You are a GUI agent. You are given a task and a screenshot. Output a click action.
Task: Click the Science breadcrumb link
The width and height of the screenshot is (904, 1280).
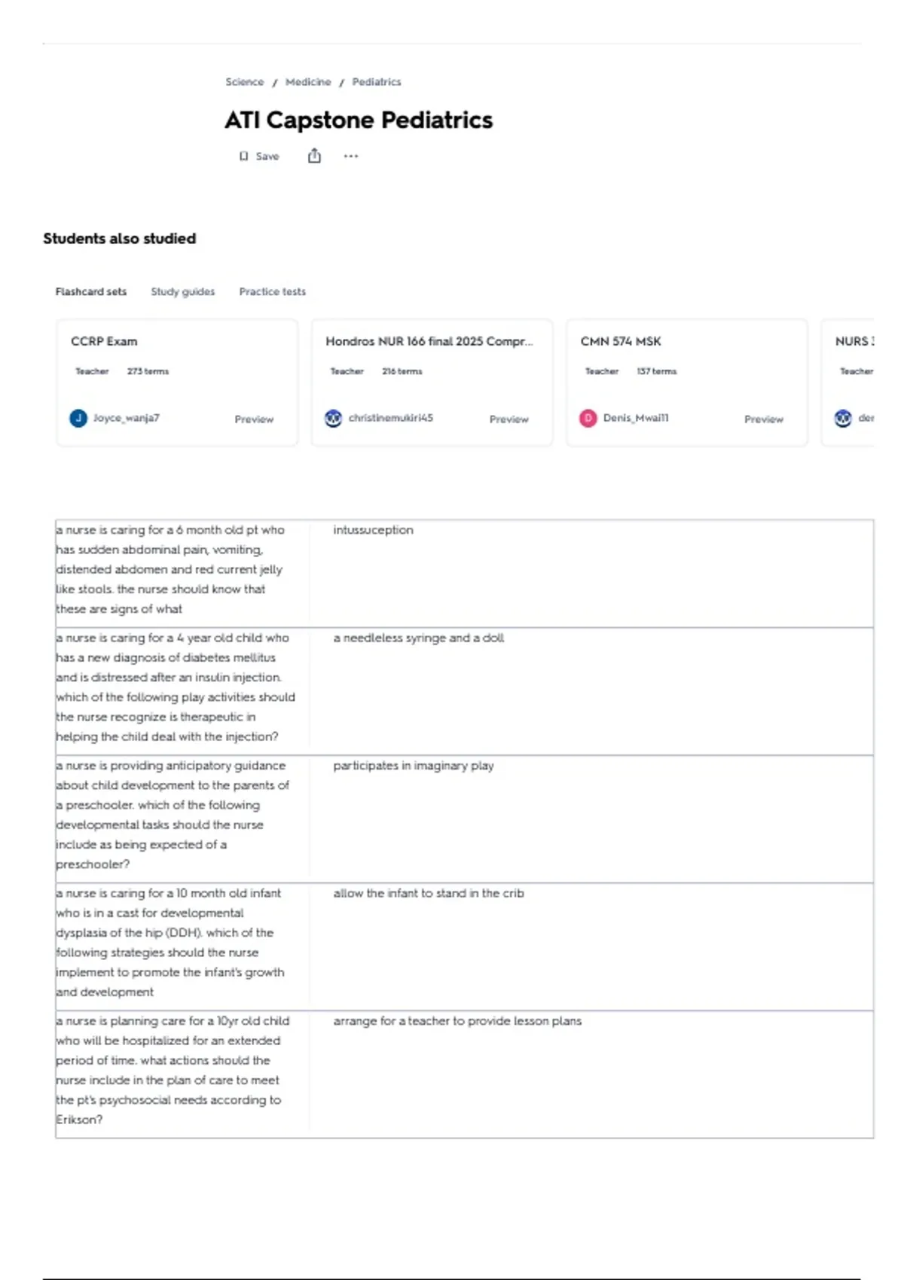coord(245,81)
